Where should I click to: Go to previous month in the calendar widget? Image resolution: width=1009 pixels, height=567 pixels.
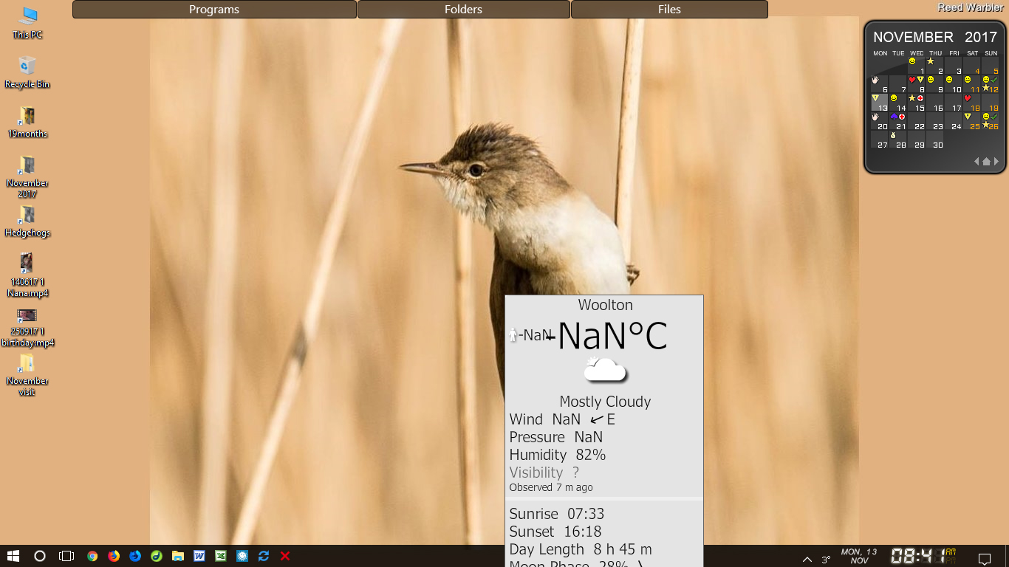pyautogui.click(x=976, y=161)
